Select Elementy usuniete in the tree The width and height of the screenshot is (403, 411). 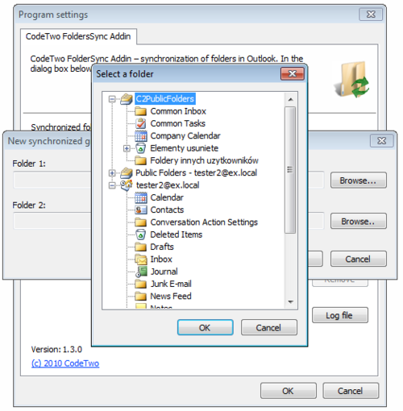pos(185,148)
